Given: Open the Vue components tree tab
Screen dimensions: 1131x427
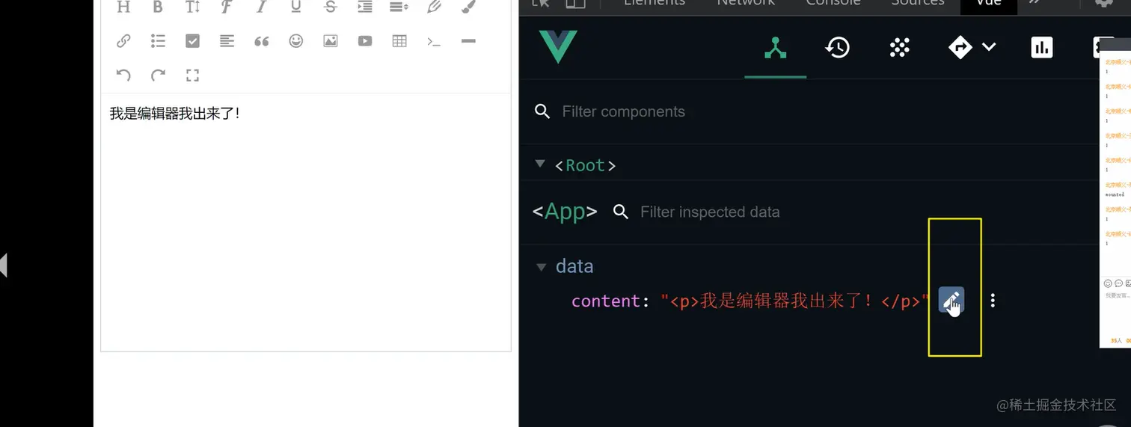Looking at the screenshot, I should pos(775,48).
